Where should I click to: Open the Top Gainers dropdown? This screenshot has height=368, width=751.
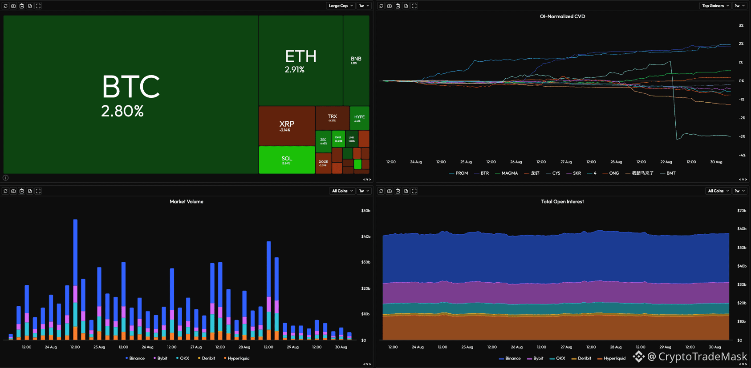click(x=715, y=6)
